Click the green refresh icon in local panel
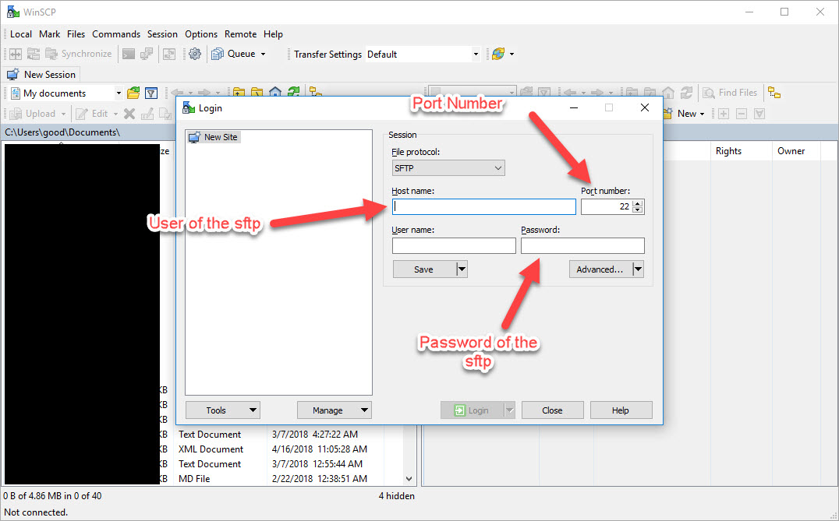 coord(292,93)
